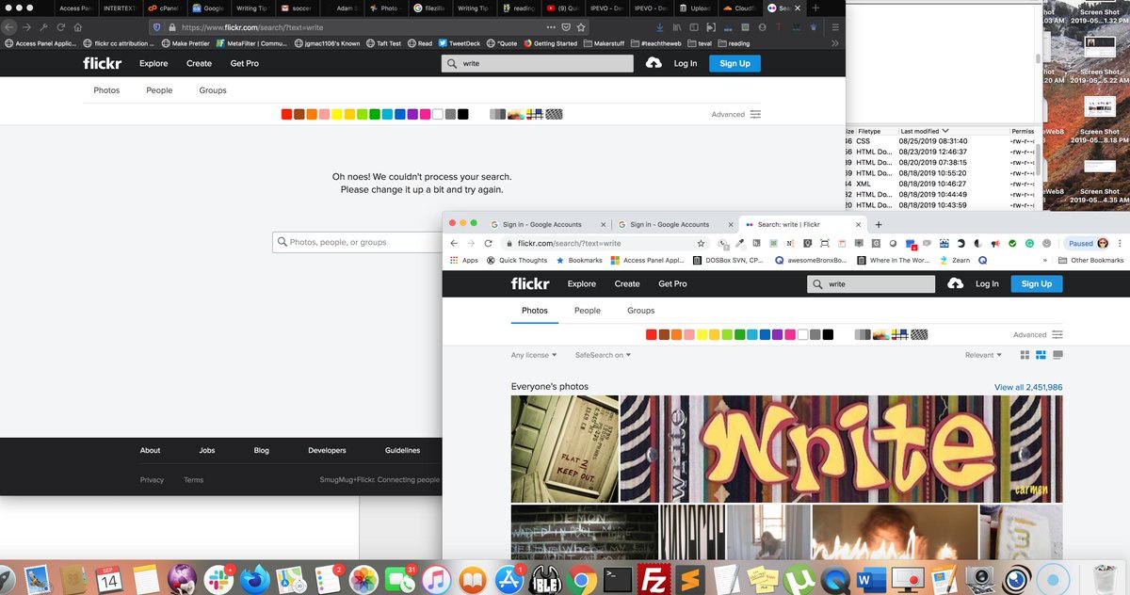Click the Photos, people, or groups search field
The image size is (1130, 595).
click(358, 242)
